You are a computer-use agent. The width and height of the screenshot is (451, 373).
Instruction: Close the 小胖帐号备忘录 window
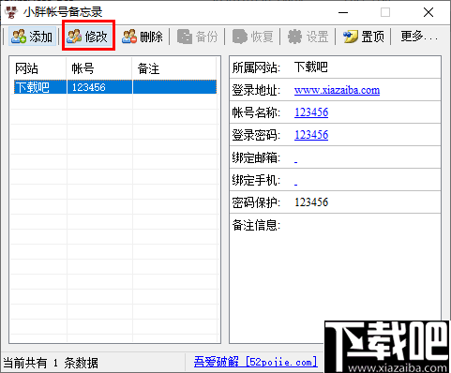click(428, 12)
